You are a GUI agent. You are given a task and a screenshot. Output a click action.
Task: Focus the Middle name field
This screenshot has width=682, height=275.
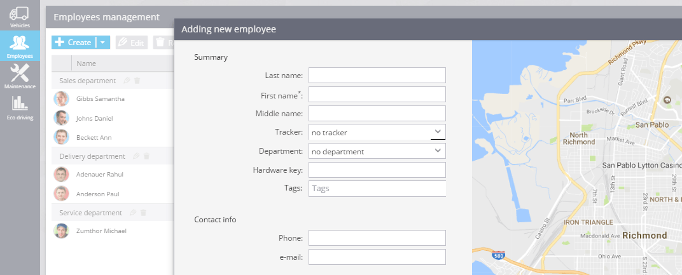(377, 113)
